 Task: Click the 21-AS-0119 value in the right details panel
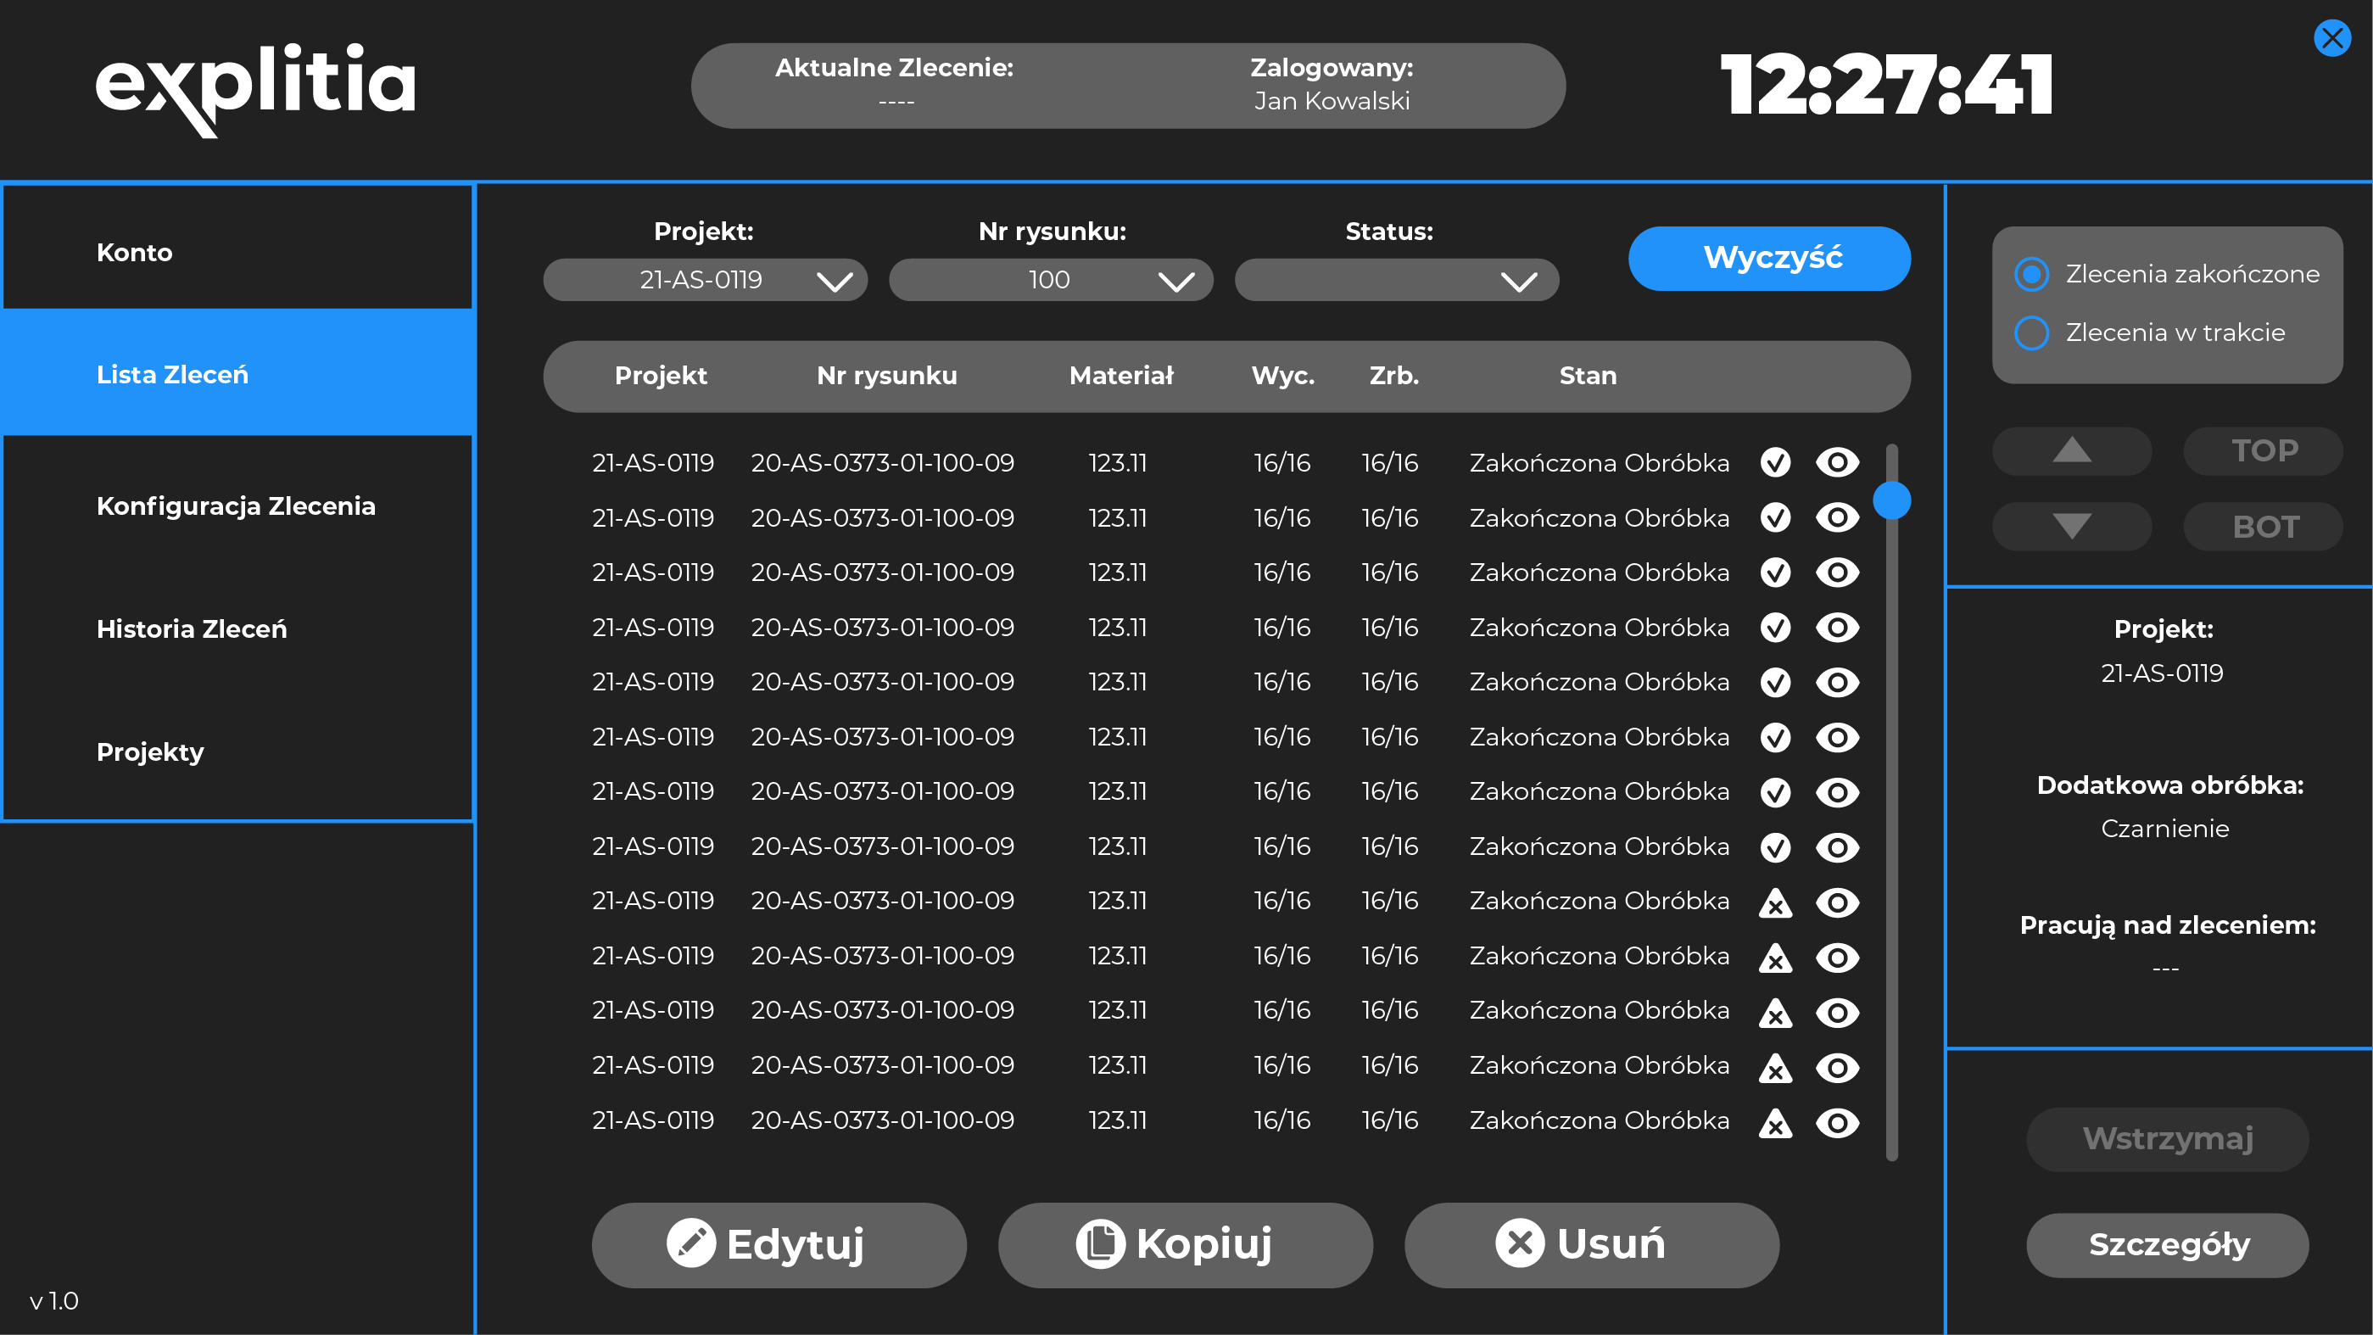pos(2161,673)
